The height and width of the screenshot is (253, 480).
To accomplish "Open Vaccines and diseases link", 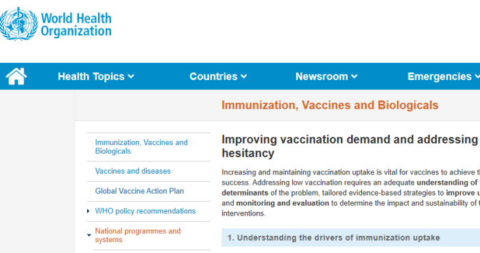I will pos(132,171).
